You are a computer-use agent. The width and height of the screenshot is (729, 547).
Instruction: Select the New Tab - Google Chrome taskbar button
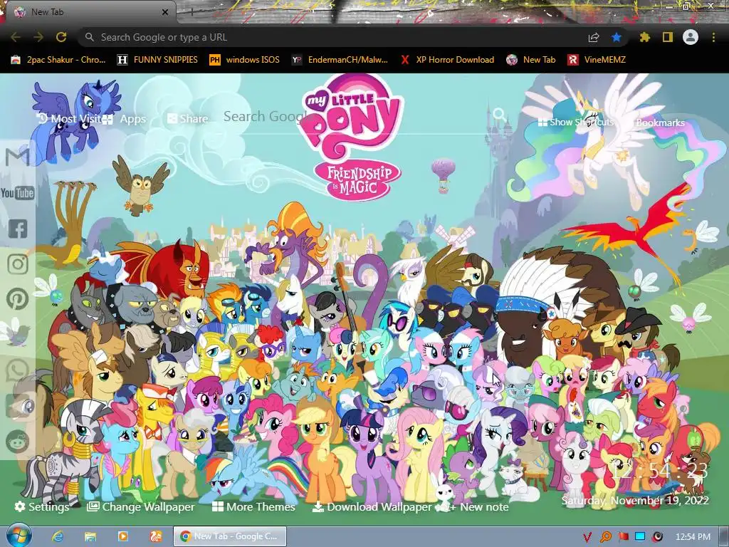tap(230, 536)
